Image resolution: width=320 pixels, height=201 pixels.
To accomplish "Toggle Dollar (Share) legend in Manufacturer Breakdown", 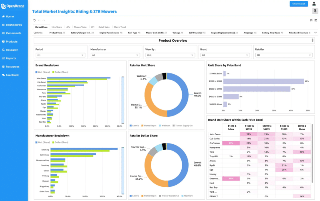I will click(60, 142).
